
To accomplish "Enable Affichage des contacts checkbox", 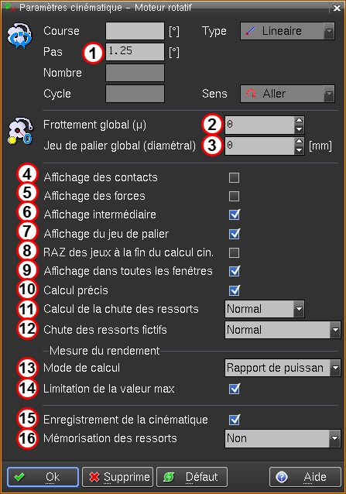I will [x=234, y=177].
